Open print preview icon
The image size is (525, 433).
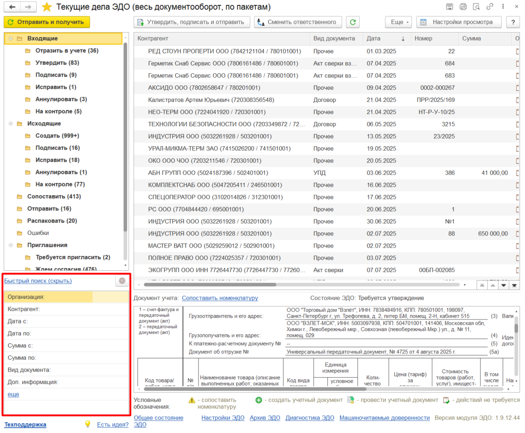(x=476, y=7)
